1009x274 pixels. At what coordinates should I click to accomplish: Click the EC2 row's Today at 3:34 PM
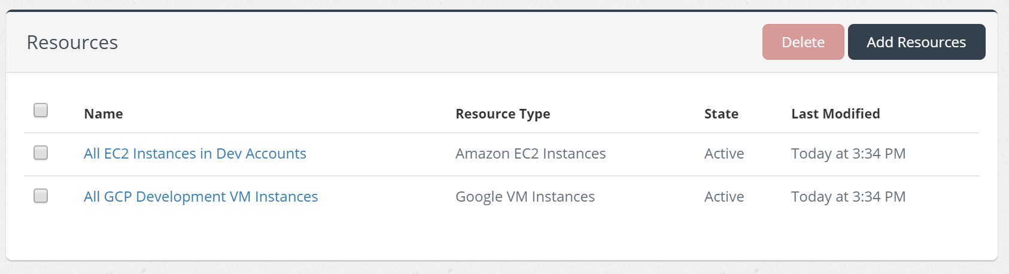[x=848, y=154]
